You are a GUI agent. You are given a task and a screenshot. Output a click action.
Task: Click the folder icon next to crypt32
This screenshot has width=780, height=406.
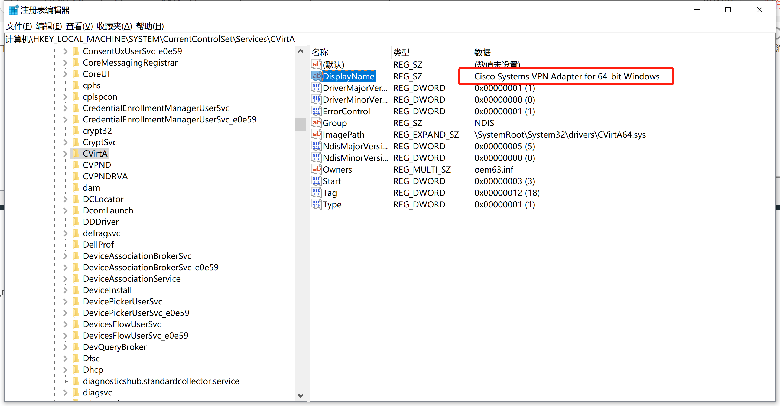[76, 131]
